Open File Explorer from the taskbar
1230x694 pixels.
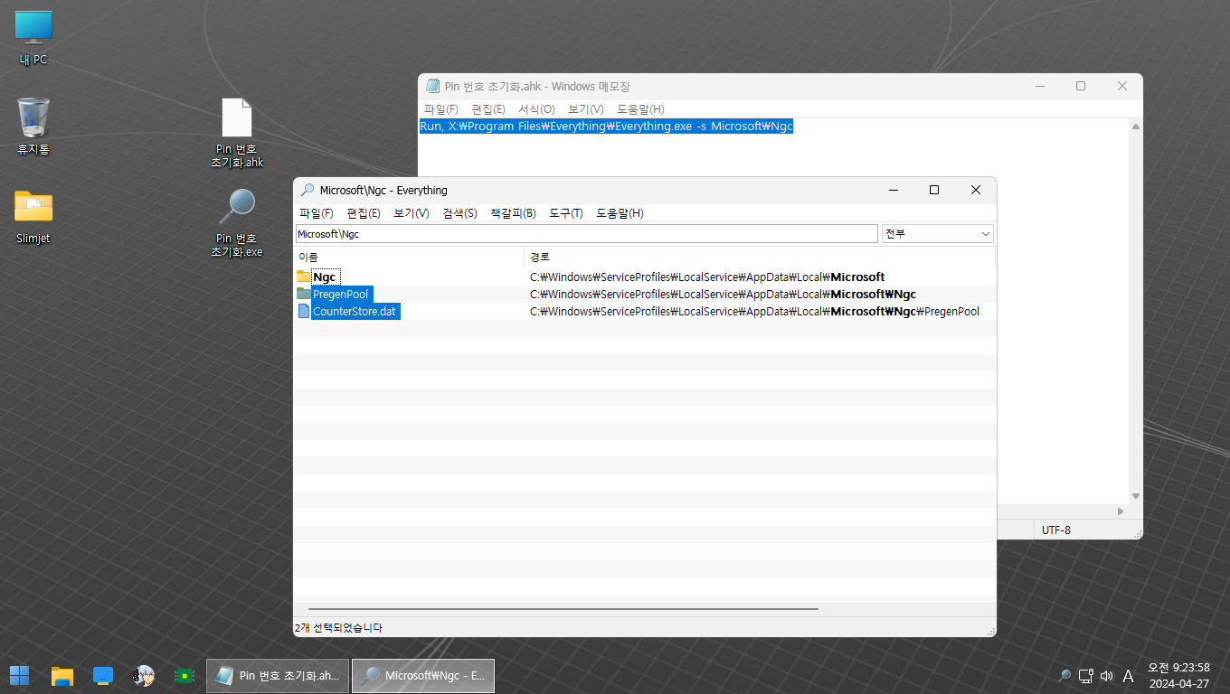pos(61,675)
